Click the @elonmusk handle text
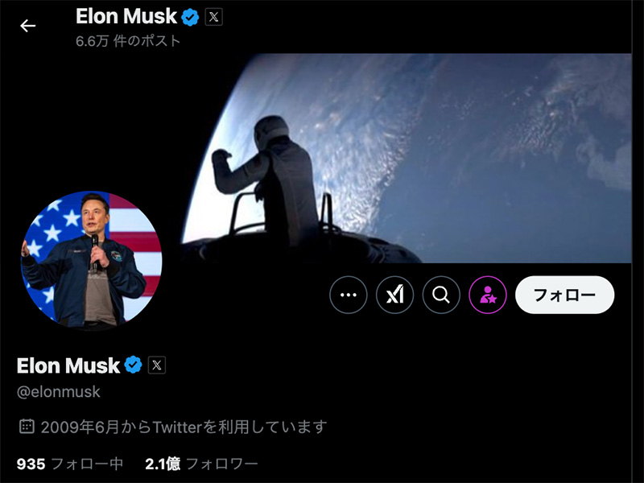 58,392
